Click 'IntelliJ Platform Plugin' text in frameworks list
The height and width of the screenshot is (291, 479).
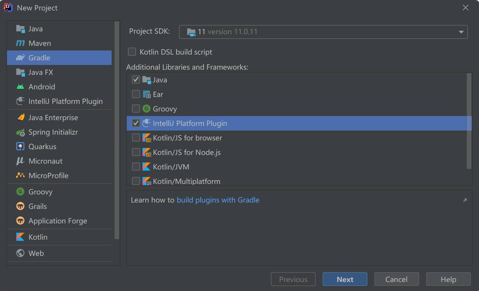point(190,123)
